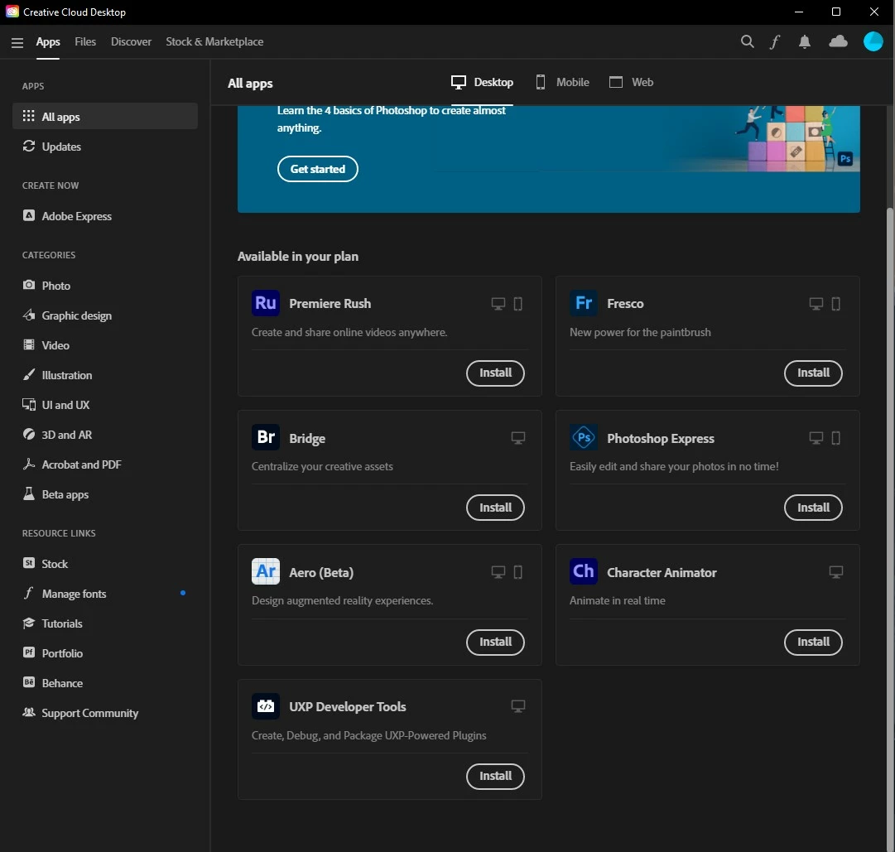Switch to the Files tab
The height and width of the screenshot is (852, 895).
coord(85,41)
